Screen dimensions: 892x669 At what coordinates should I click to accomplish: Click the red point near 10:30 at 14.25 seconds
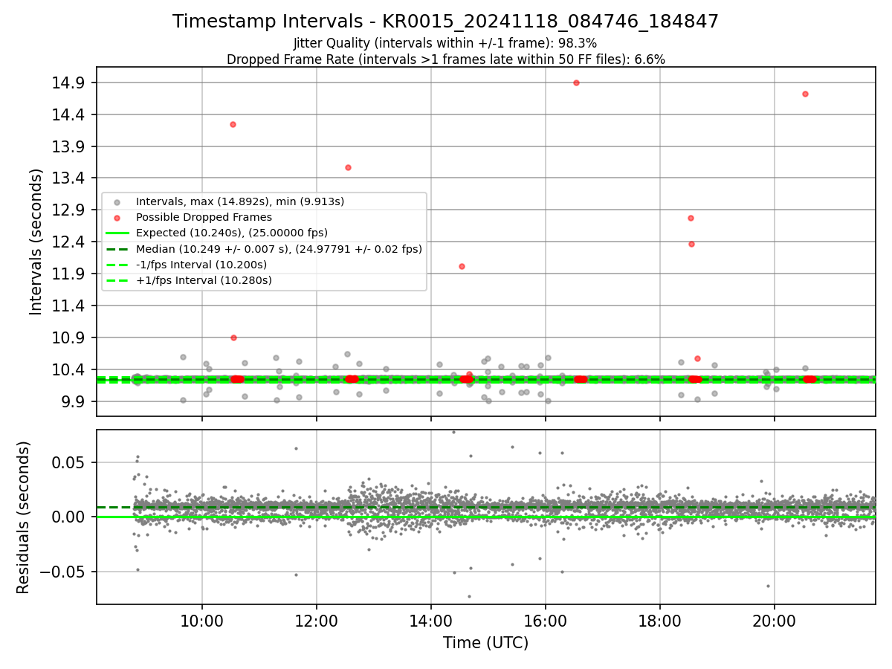pos(233,124)
